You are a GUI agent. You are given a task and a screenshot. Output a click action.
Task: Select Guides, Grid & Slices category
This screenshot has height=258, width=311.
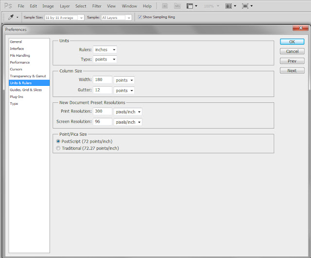29,90
